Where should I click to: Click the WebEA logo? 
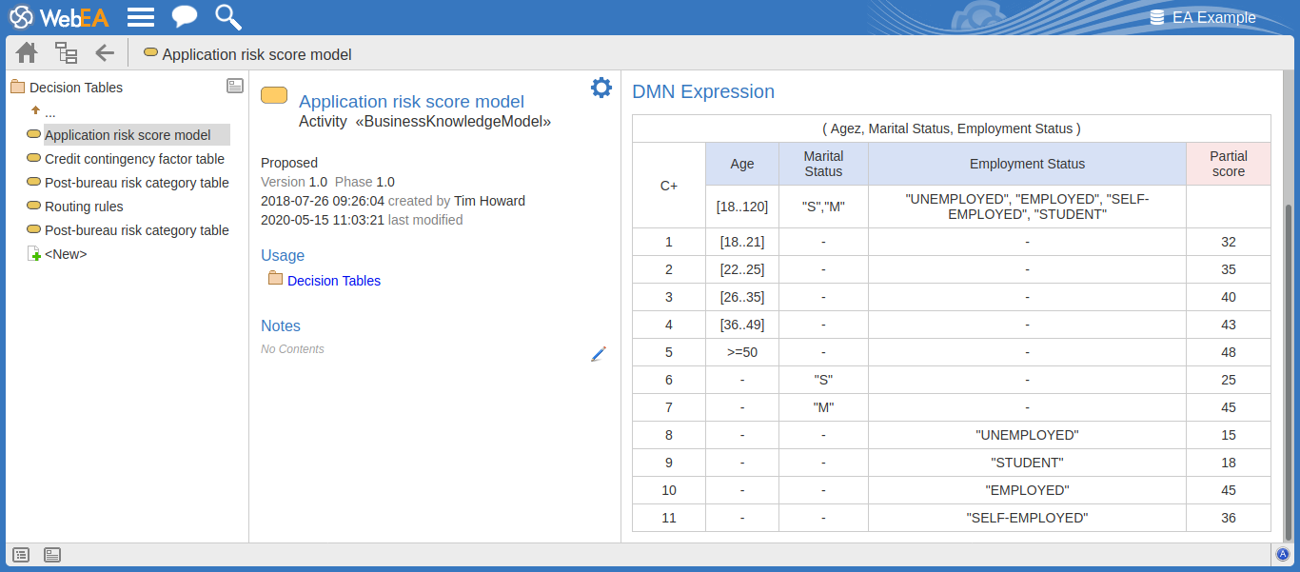point(61,17)
